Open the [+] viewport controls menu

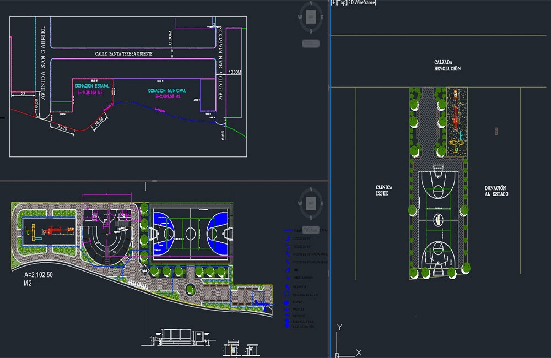pos(334,2)
